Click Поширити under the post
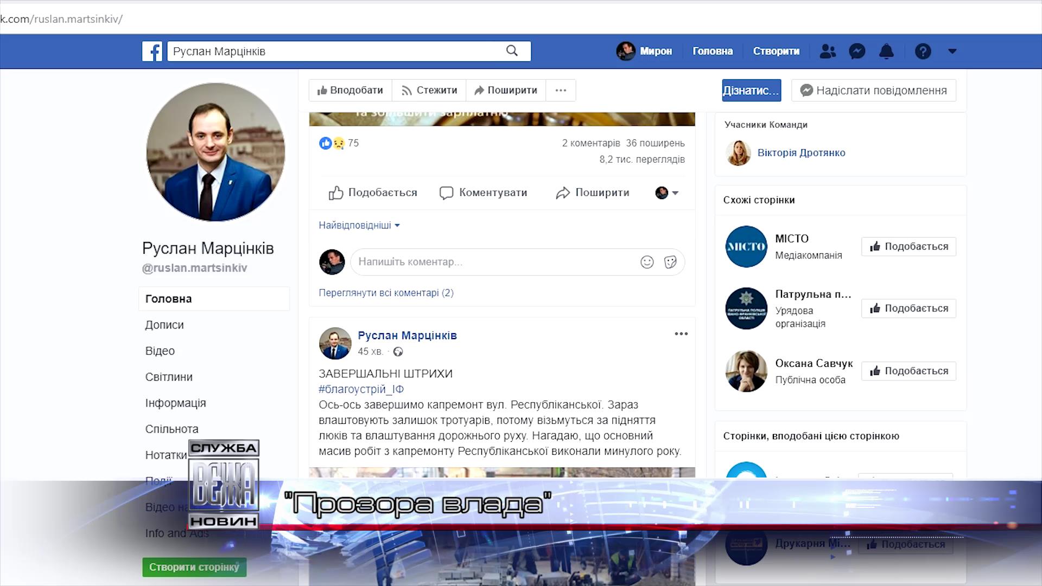The height and width of the screenshot is (586, 1042). (593, 193)
